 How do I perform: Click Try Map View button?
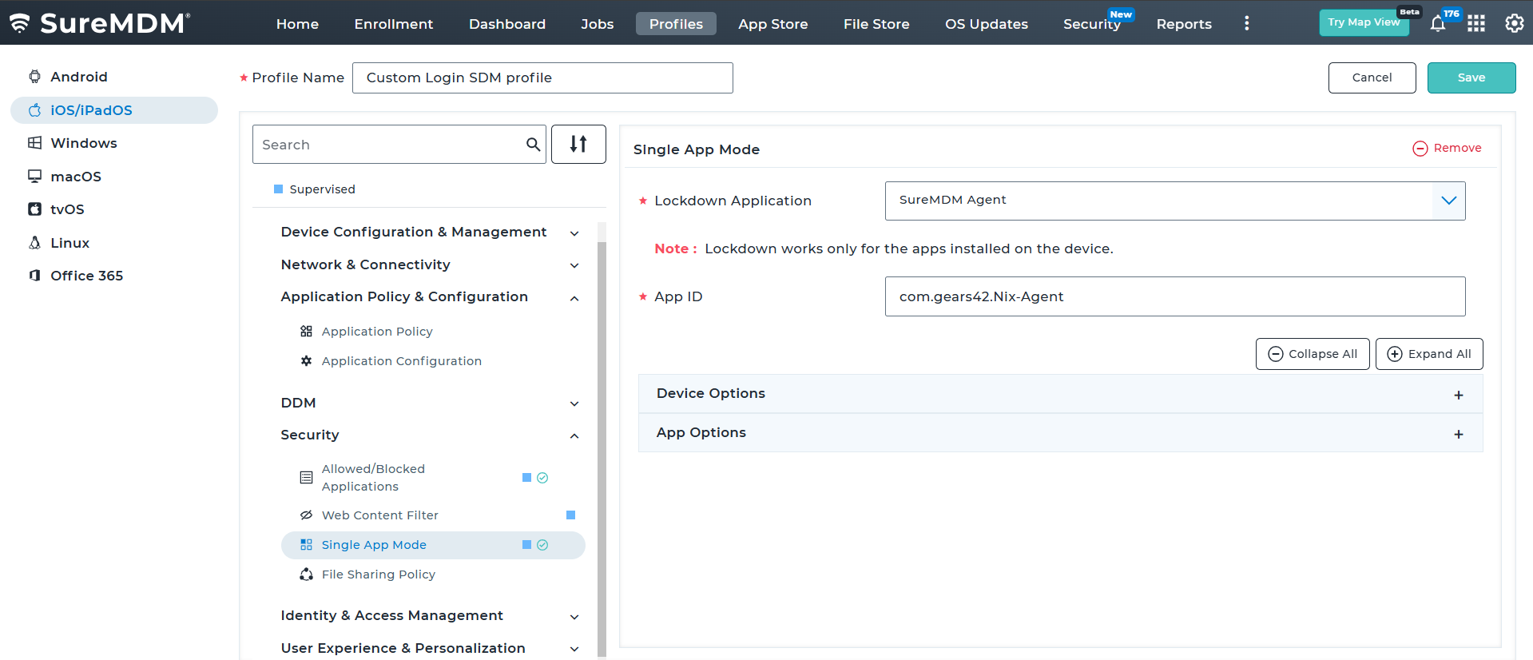[x=1364, y=22]
